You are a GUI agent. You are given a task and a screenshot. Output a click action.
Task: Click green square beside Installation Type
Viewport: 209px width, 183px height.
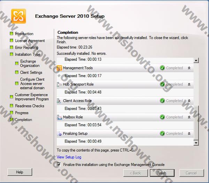[x=11, y=54]
